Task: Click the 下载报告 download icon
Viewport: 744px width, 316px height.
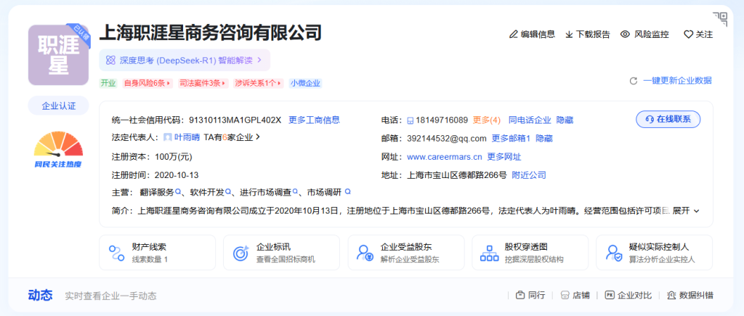Action: click(x=569, y=34)
